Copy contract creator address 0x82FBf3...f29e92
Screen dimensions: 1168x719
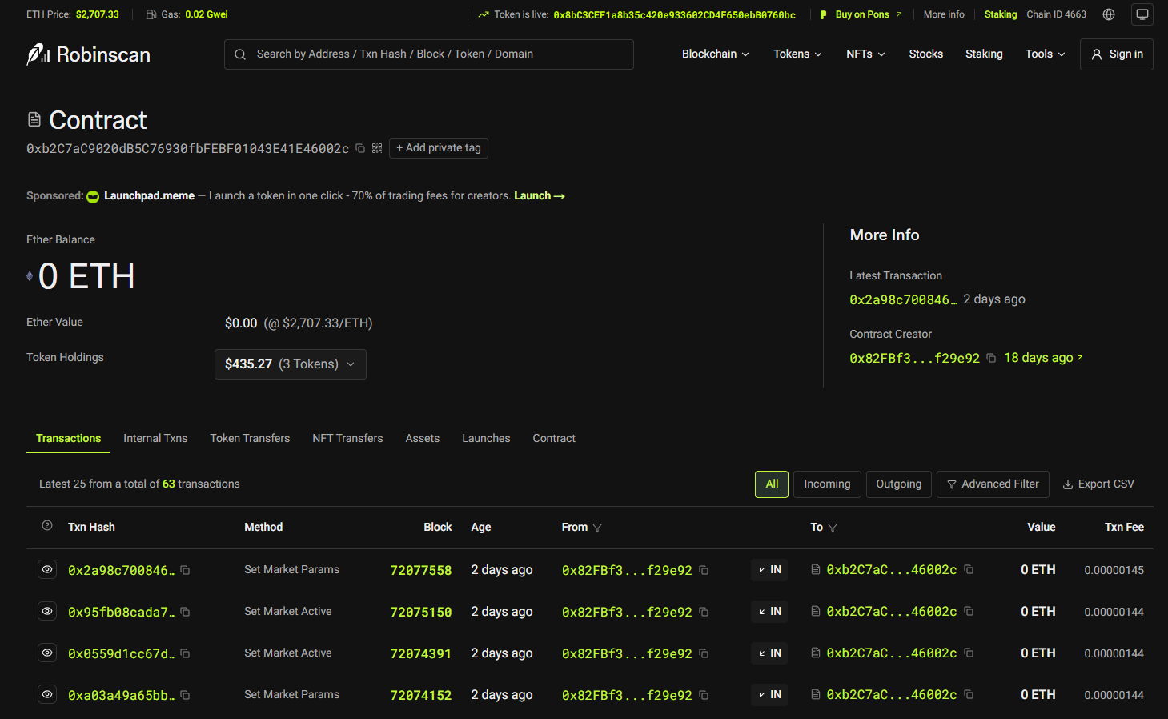991,358
